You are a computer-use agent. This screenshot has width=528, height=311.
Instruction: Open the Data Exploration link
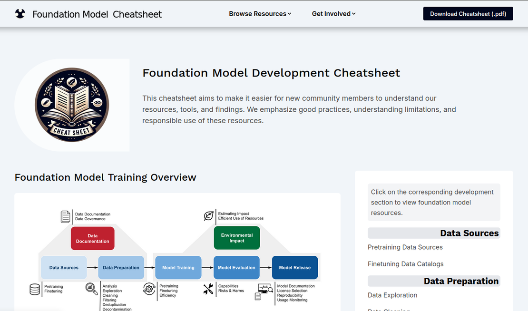pyautogui.click(x=392, y=295)
